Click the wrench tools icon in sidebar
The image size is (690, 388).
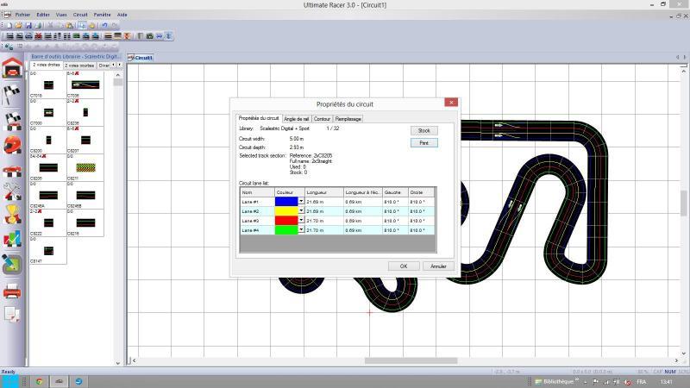[12, 191]
